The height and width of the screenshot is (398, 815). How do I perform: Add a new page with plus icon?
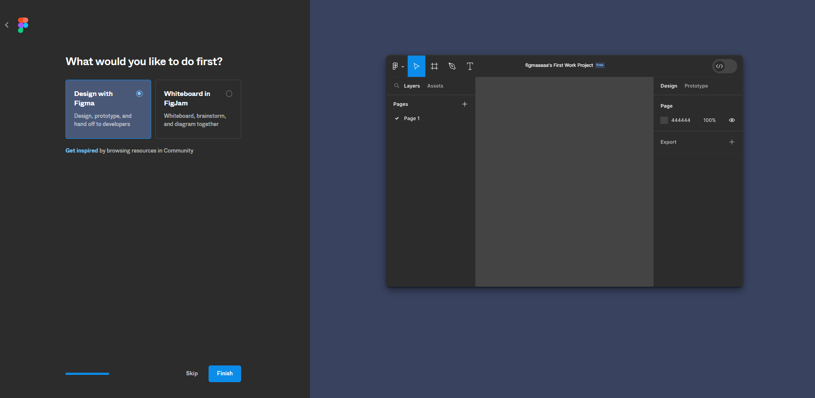[x=465, y=104]
